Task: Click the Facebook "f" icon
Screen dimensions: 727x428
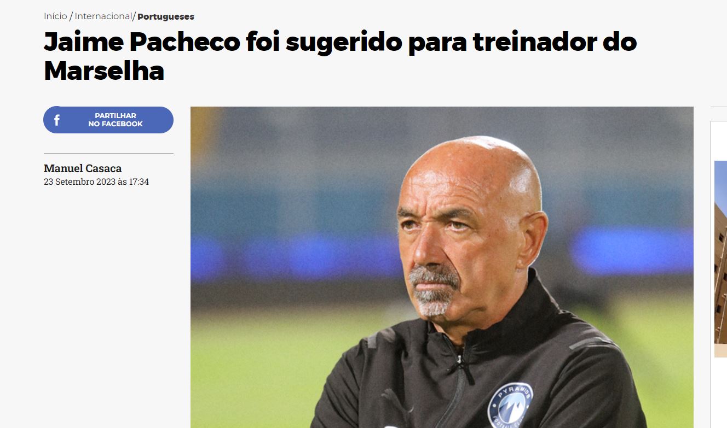Action: pyautogui.click(x=56, y=120)
